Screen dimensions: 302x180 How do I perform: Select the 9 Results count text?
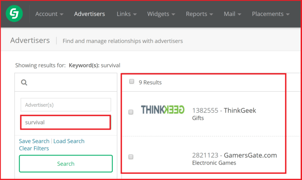pyautogui.click(x=150, y=83)
